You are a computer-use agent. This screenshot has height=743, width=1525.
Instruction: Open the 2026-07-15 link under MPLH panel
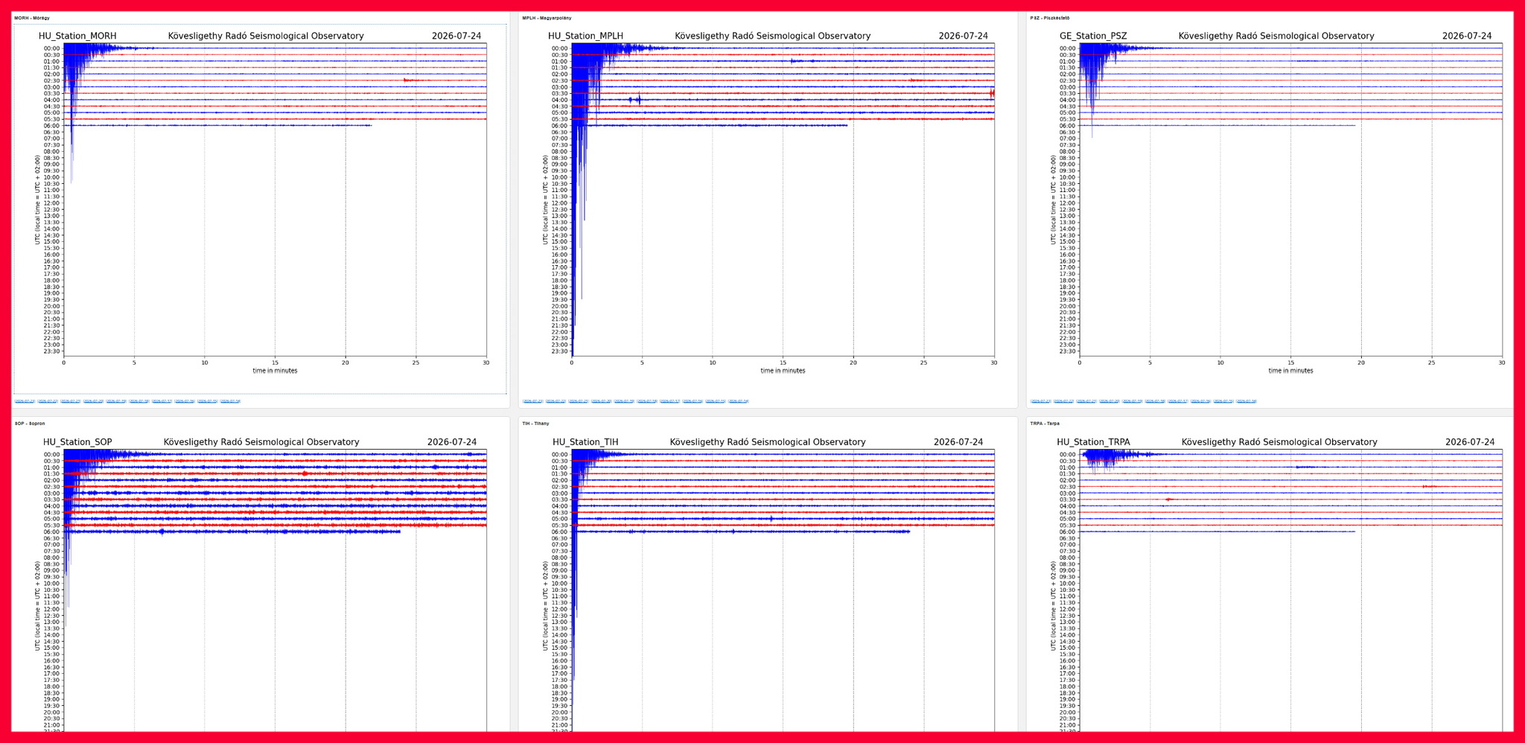point(715,401)
